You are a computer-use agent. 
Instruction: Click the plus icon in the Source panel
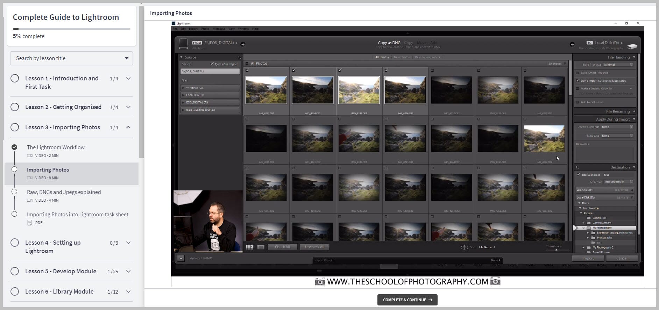[239, 57]
